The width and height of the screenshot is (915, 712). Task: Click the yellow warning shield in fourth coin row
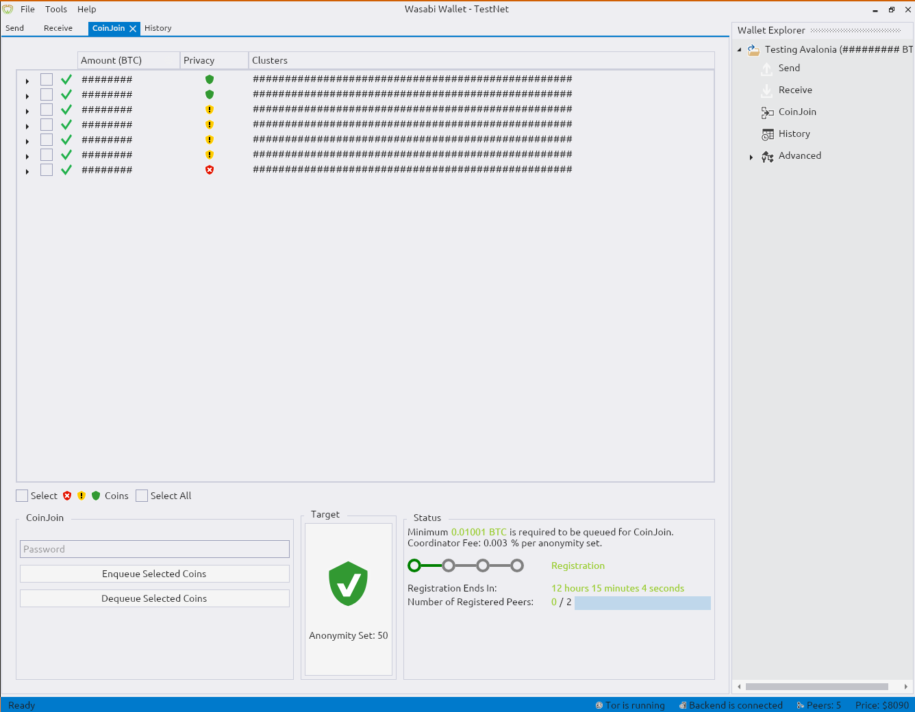[x=210, y=125]
